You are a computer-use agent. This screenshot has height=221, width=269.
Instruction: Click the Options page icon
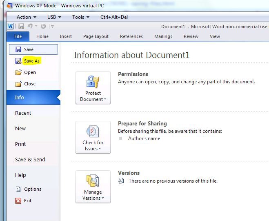click(18, 189)
